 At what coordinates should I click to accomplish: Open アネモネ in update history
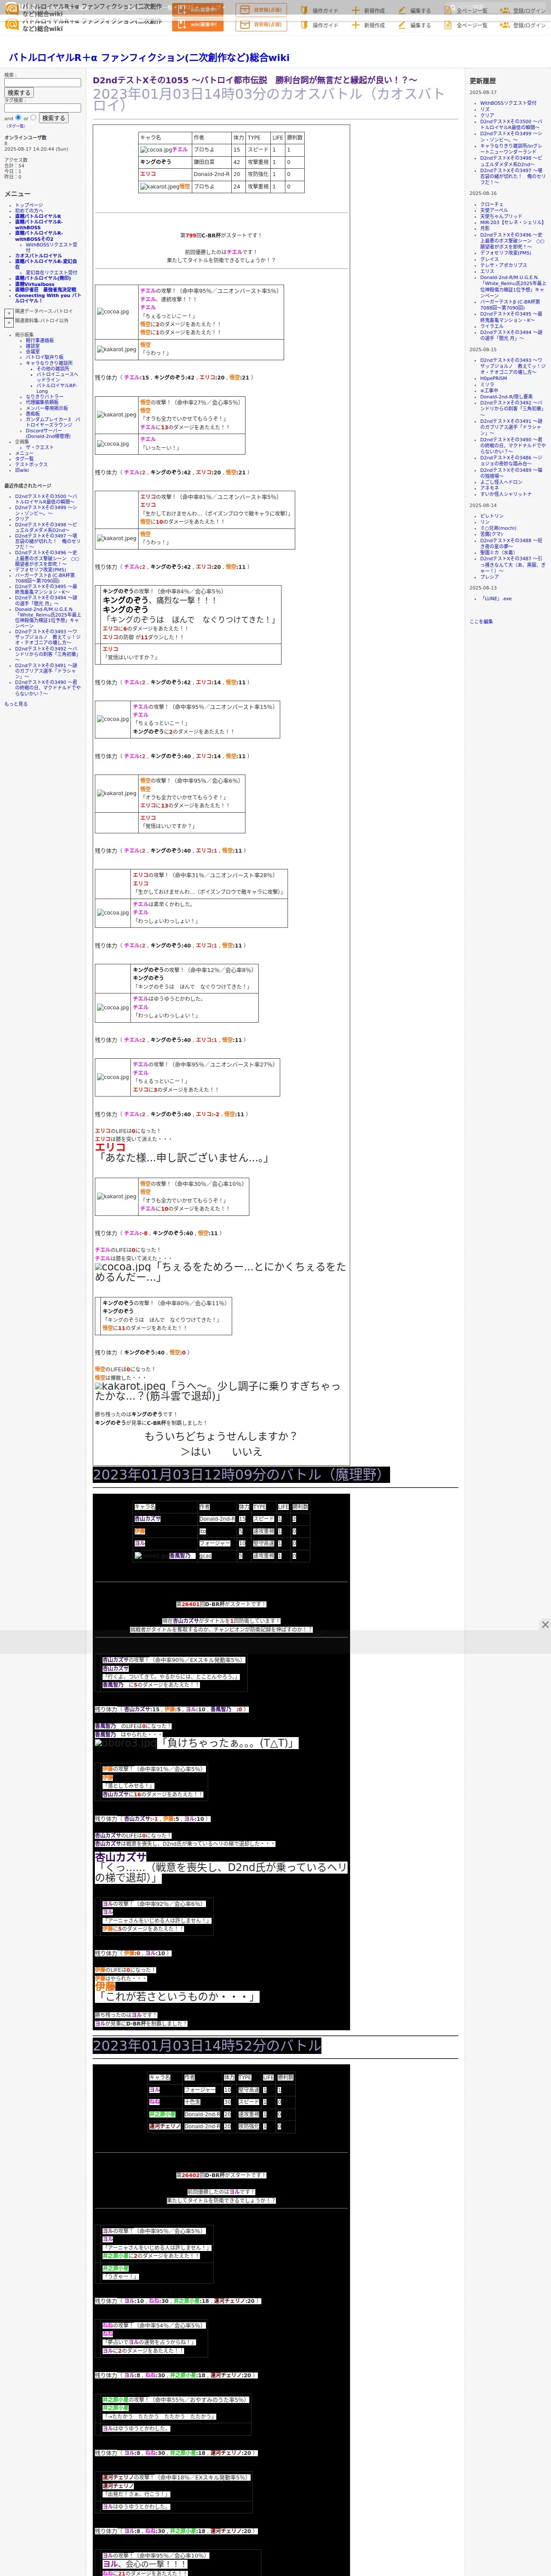pyautogui.click(x=489, y=488)
